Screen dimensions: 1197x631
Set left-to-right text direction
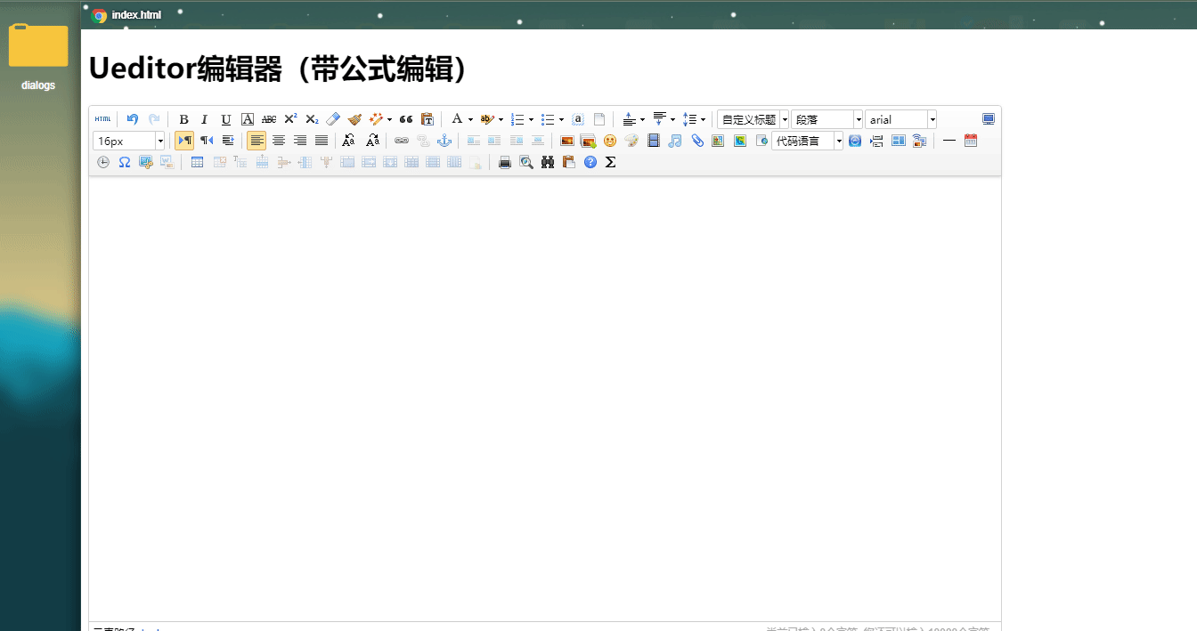[184, 141]
